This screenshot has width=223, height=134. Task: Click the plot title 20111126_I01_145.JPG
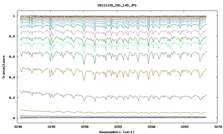click(117, 5)
